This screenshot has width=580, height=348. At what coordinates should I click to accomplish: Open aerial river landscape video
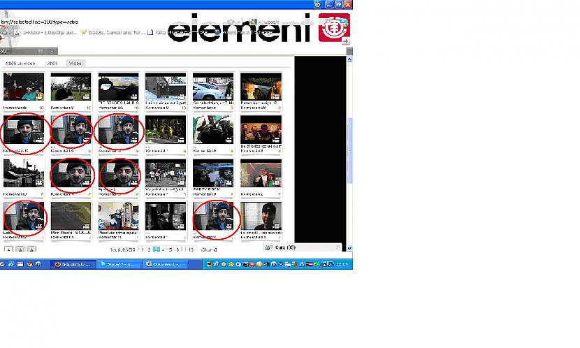(71, 216)
